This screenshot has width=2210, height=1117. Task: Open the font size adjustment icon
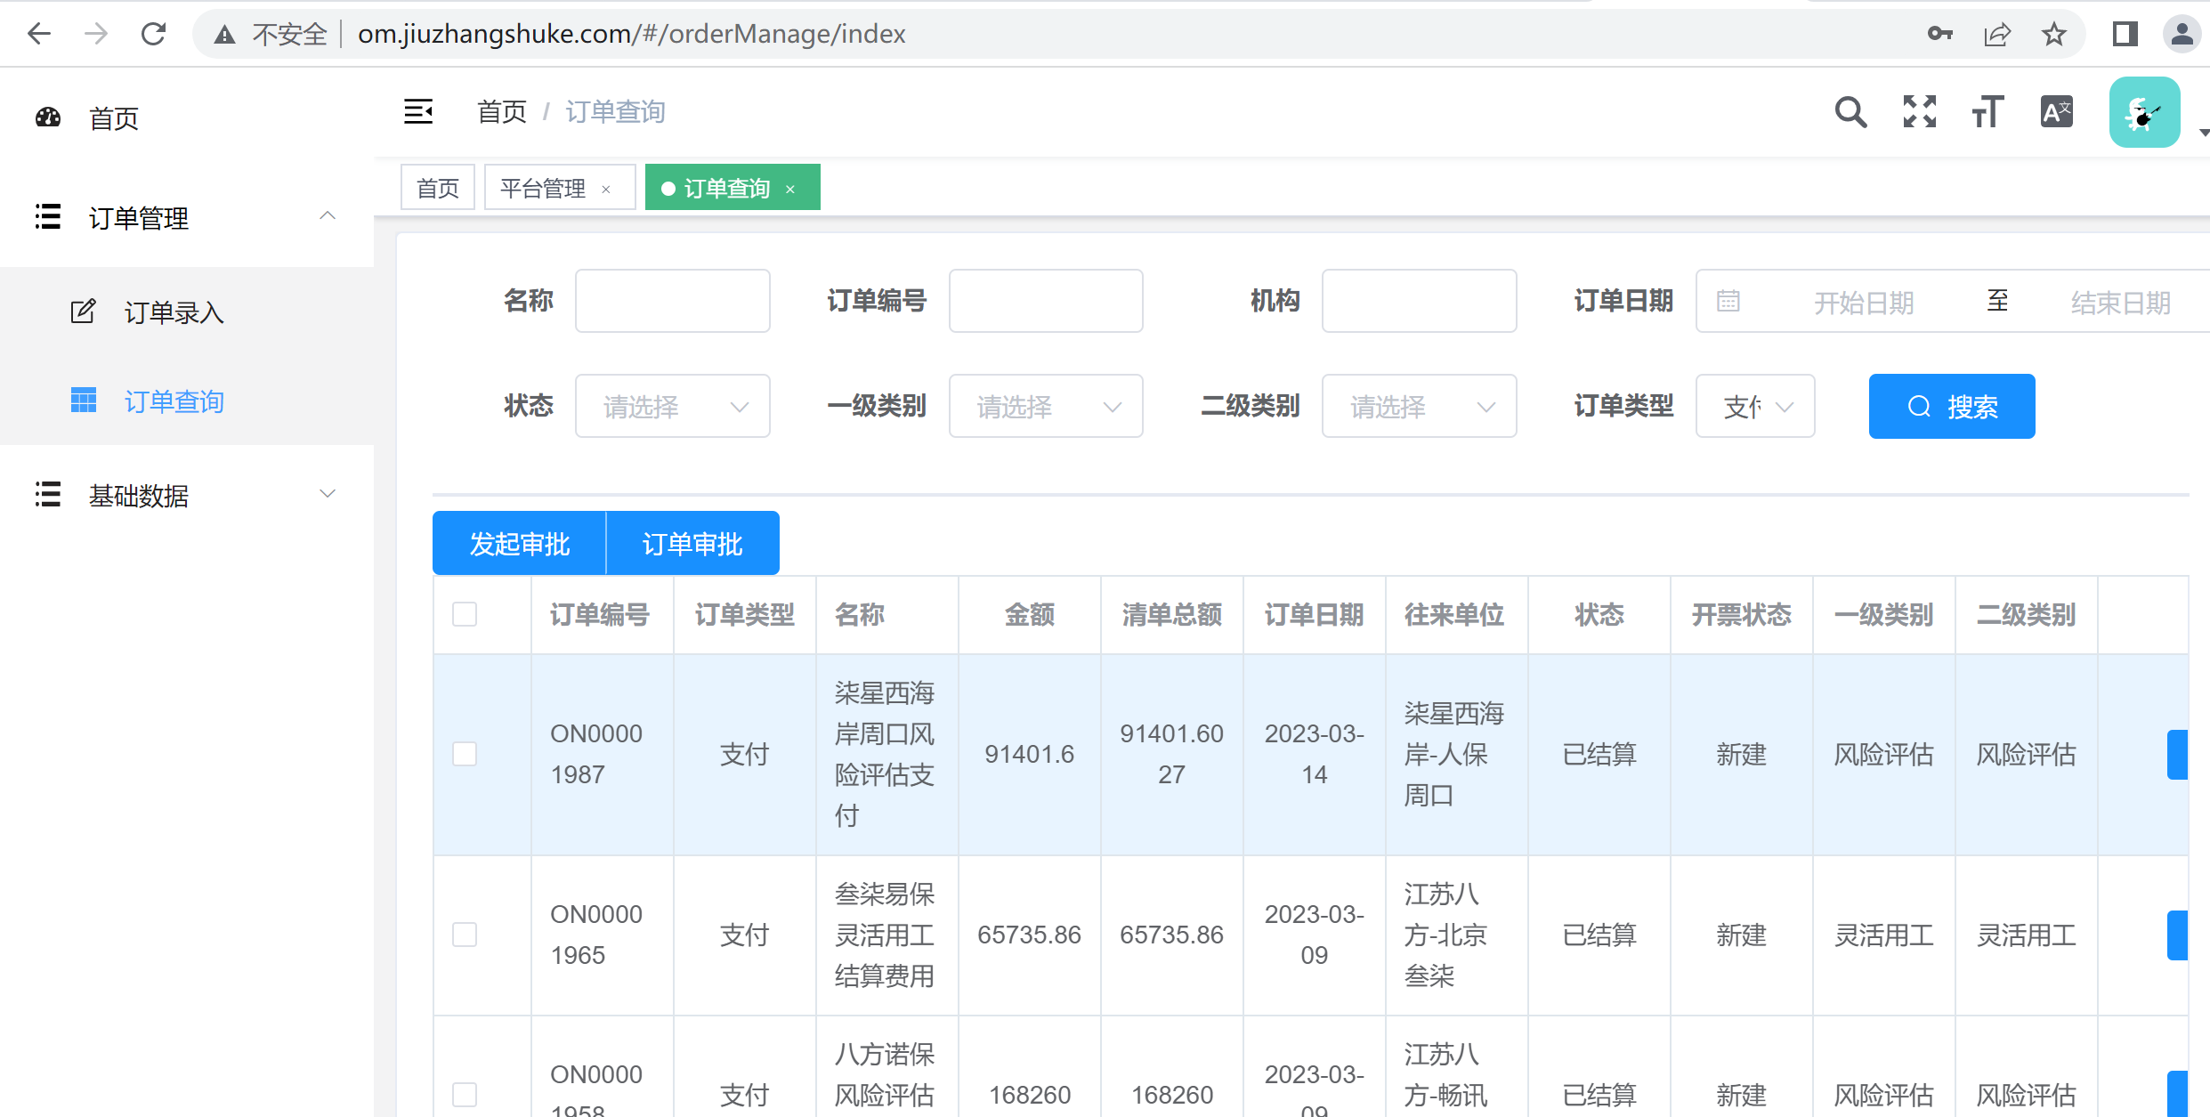[x=1987, y=112]
